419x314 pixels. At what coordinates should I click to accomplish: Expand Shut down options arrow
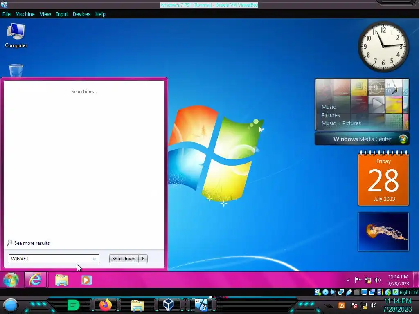(143, 259)
